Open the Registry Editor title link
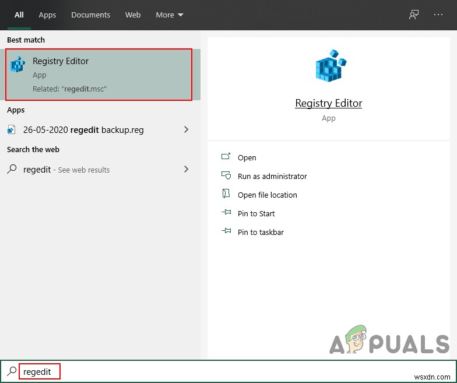The width and height of the screenshot is (457, 383). pos(329,103)
